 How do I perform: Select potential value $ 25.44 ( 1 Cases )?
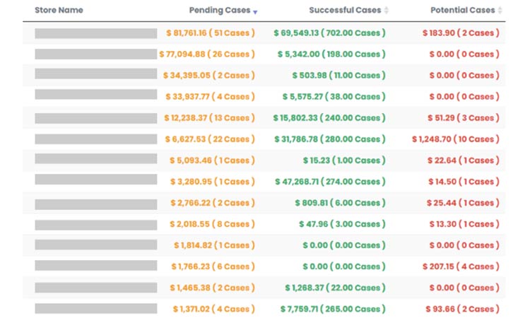463,203
